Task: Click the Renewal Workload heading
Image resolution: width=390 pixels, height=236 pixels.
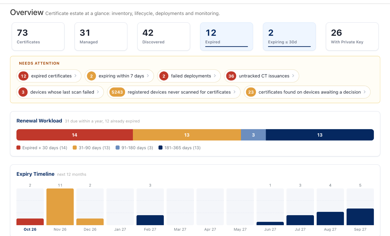Action: pyautogui.click(x=39, y=121)
